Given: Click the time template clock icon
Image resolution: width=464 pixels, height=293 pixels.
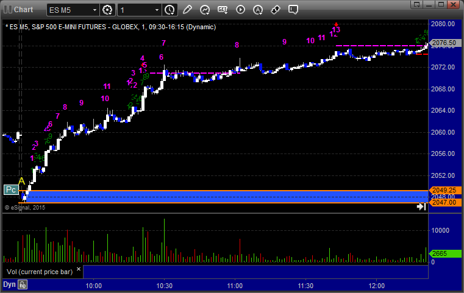Looking at the screenshot, I should 169,10.
